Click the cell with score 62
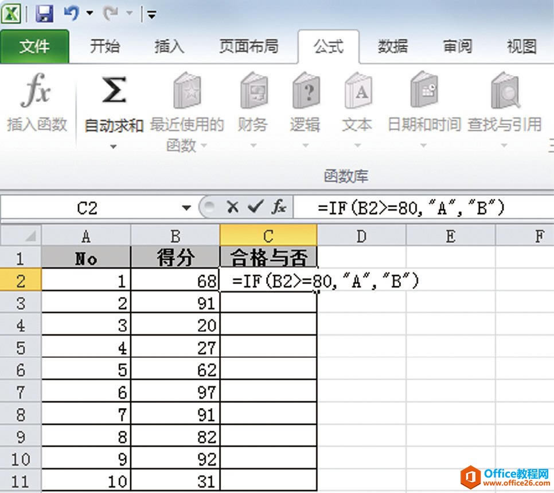The image size is (554, 493). click(x=175, y=369)
